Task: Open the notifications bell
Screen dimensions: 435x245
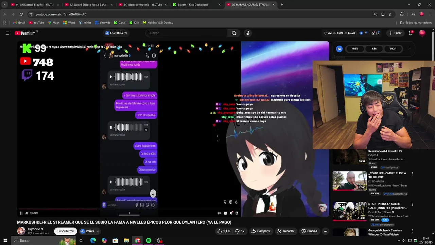Action: click(411, 33)
